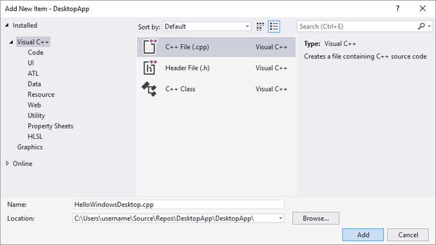Select the Code category
436x245 pixels.
35,52
